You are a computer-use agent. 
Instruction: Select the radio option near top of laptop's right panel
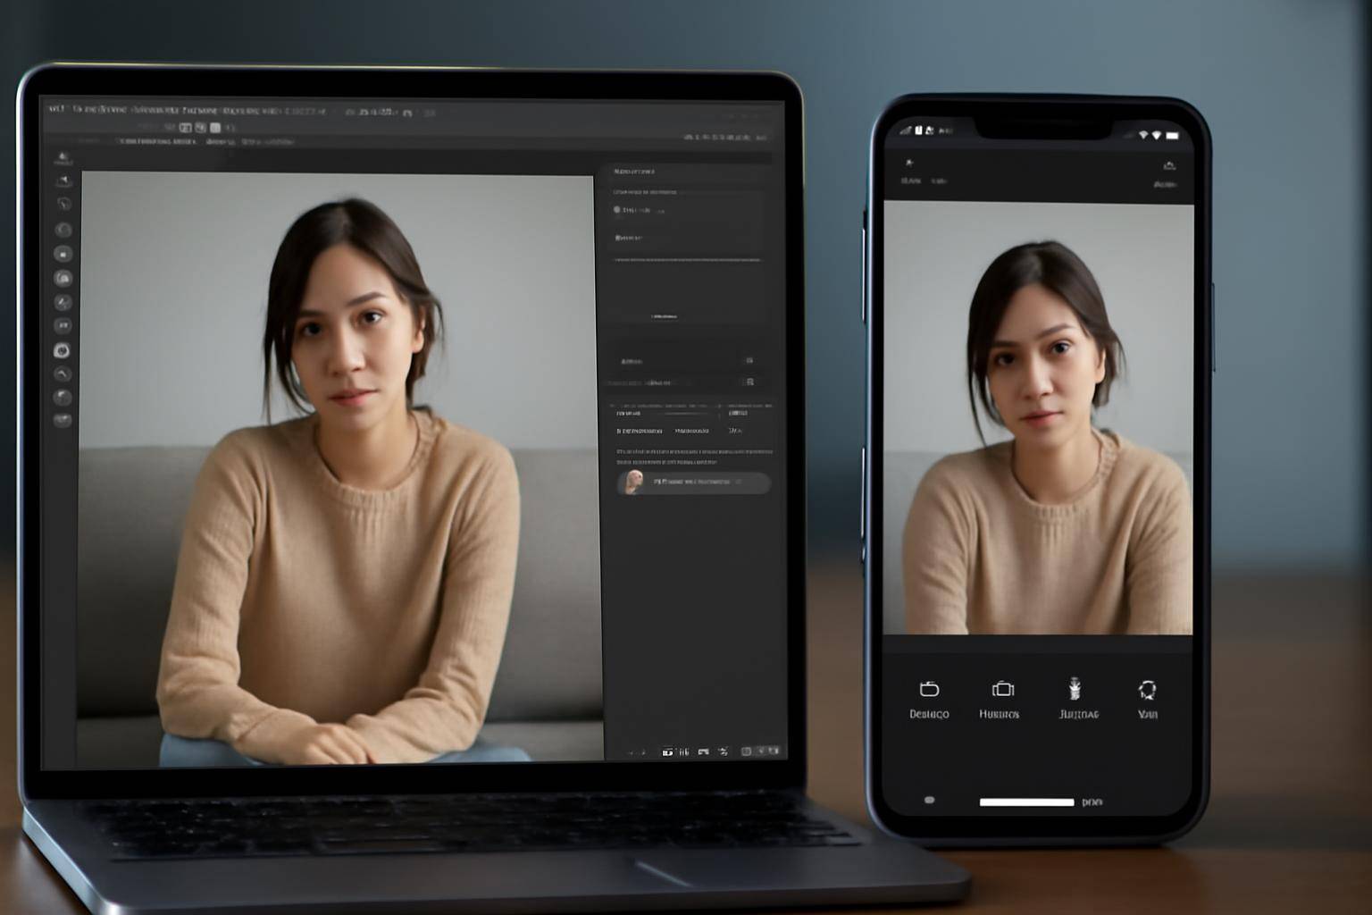[x=616, y=210]
